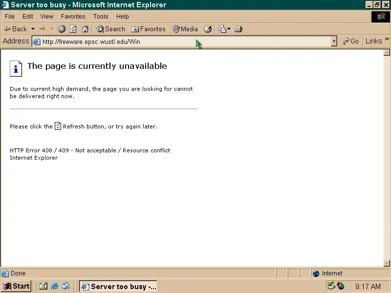Expand the Links toolbar chevron
The width and height of the screenshot is (391, 293).
pyautogui.click(x=387, y=39)
